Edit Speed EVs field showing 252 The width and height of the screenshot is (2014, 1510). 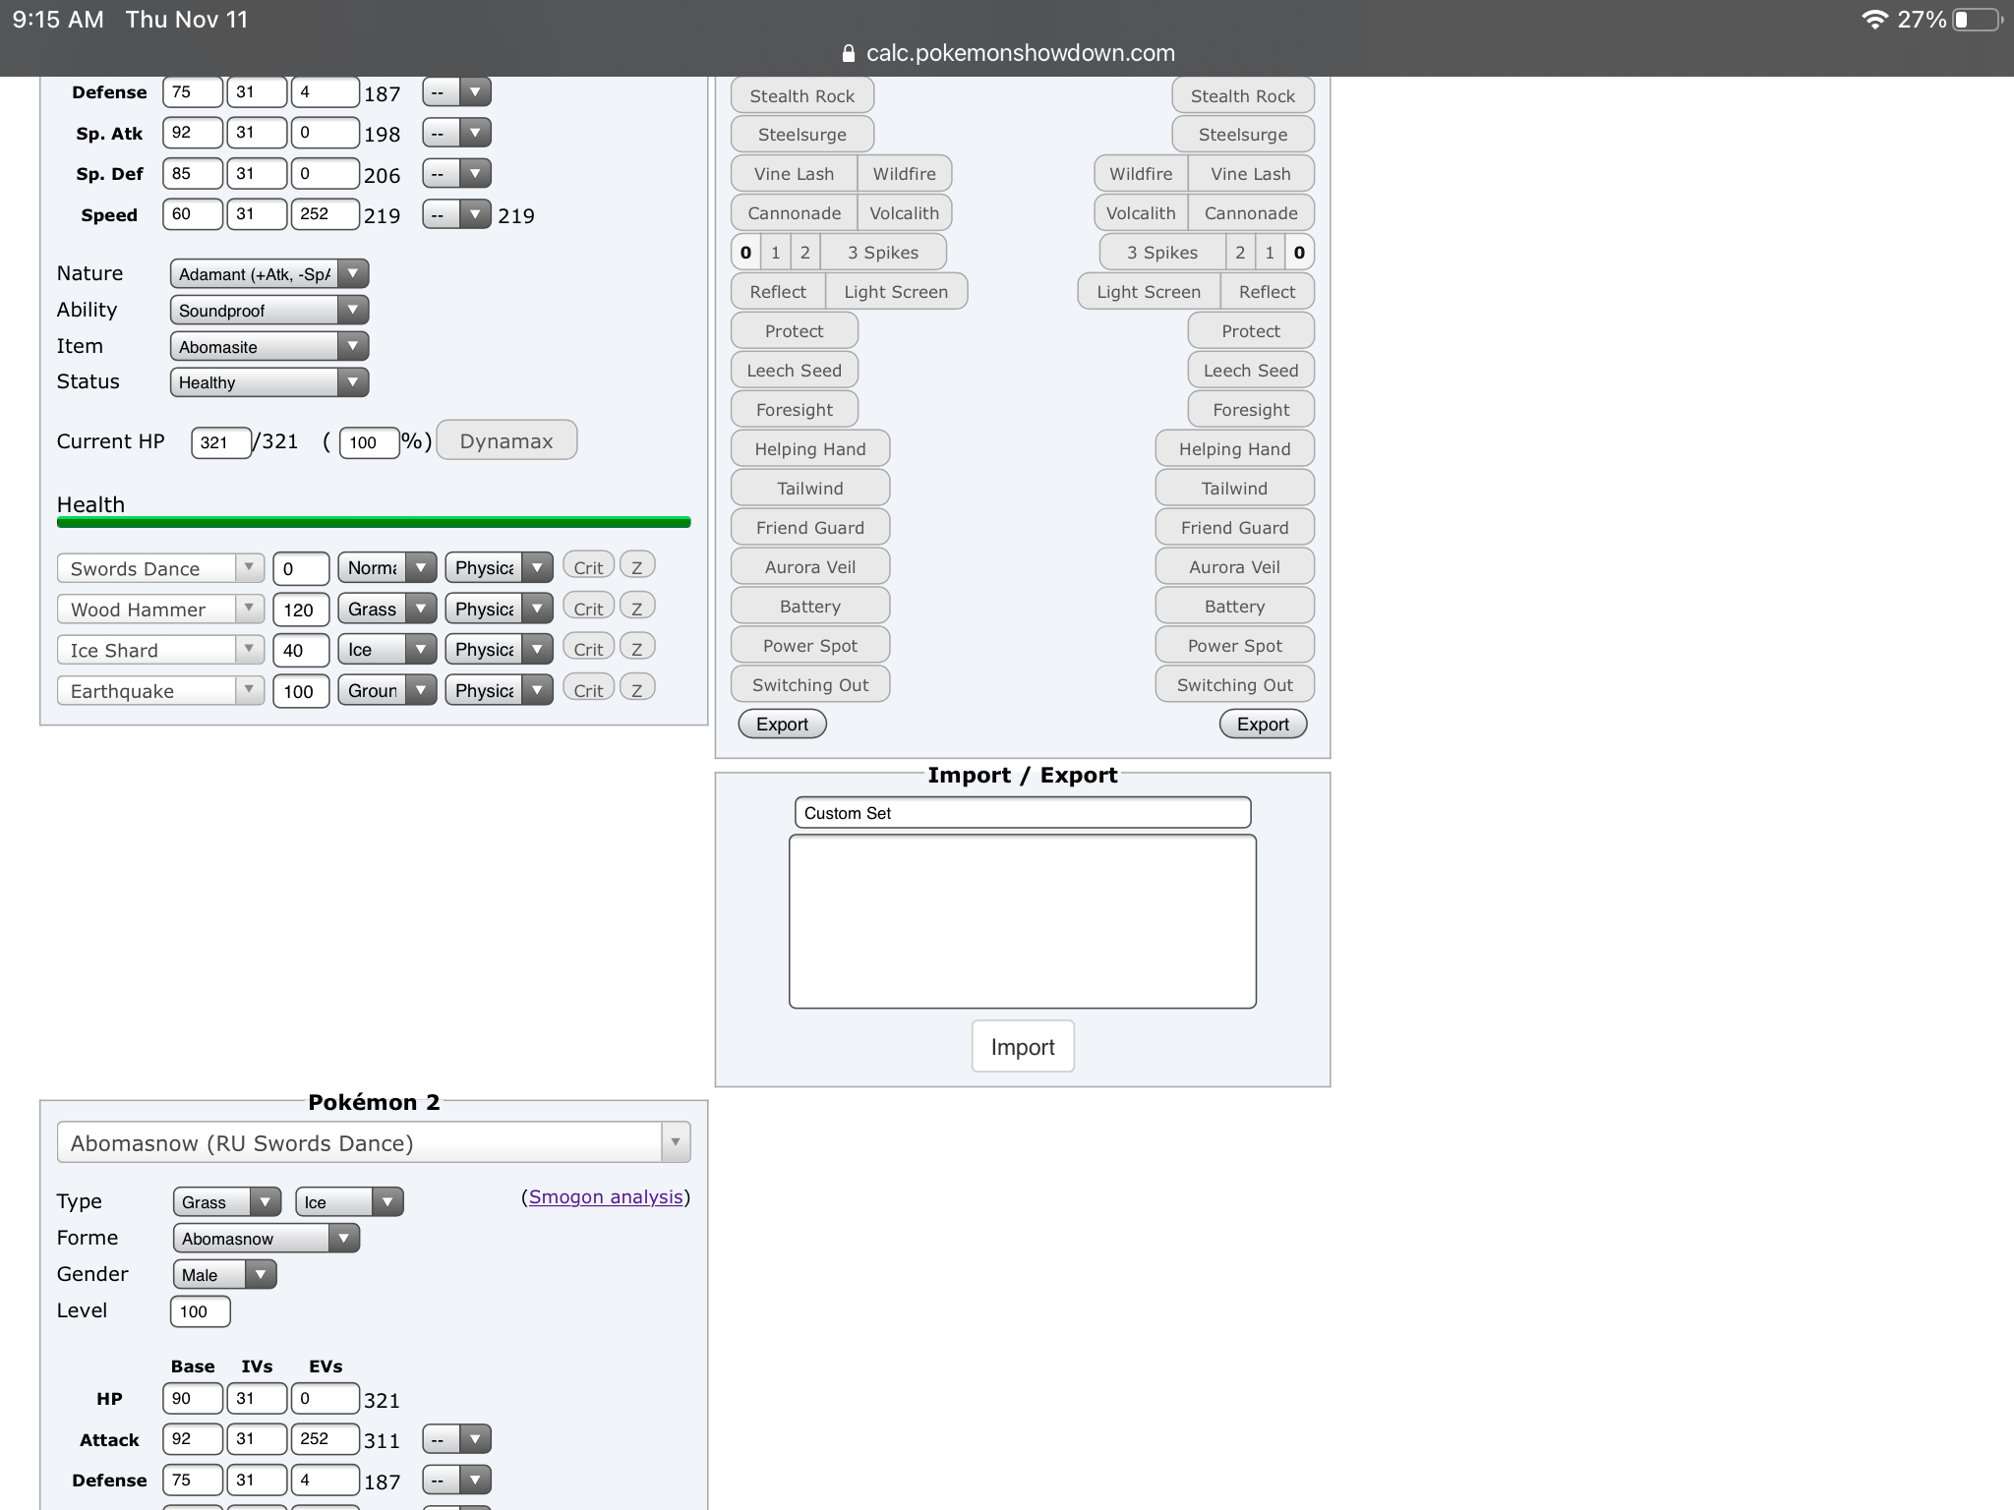tap(325, 214)
